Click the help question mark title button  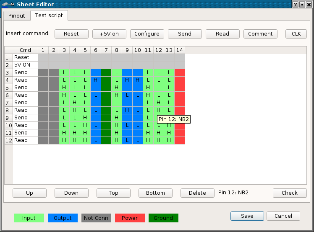[x=295, y=4]
